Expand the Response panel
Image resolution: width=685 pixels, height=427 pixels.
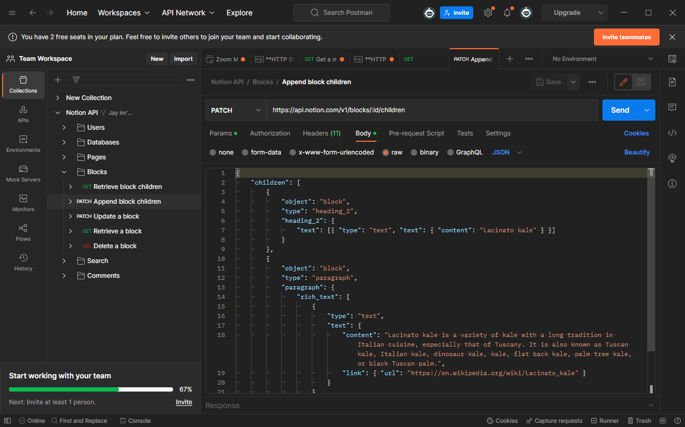[651, 405]
